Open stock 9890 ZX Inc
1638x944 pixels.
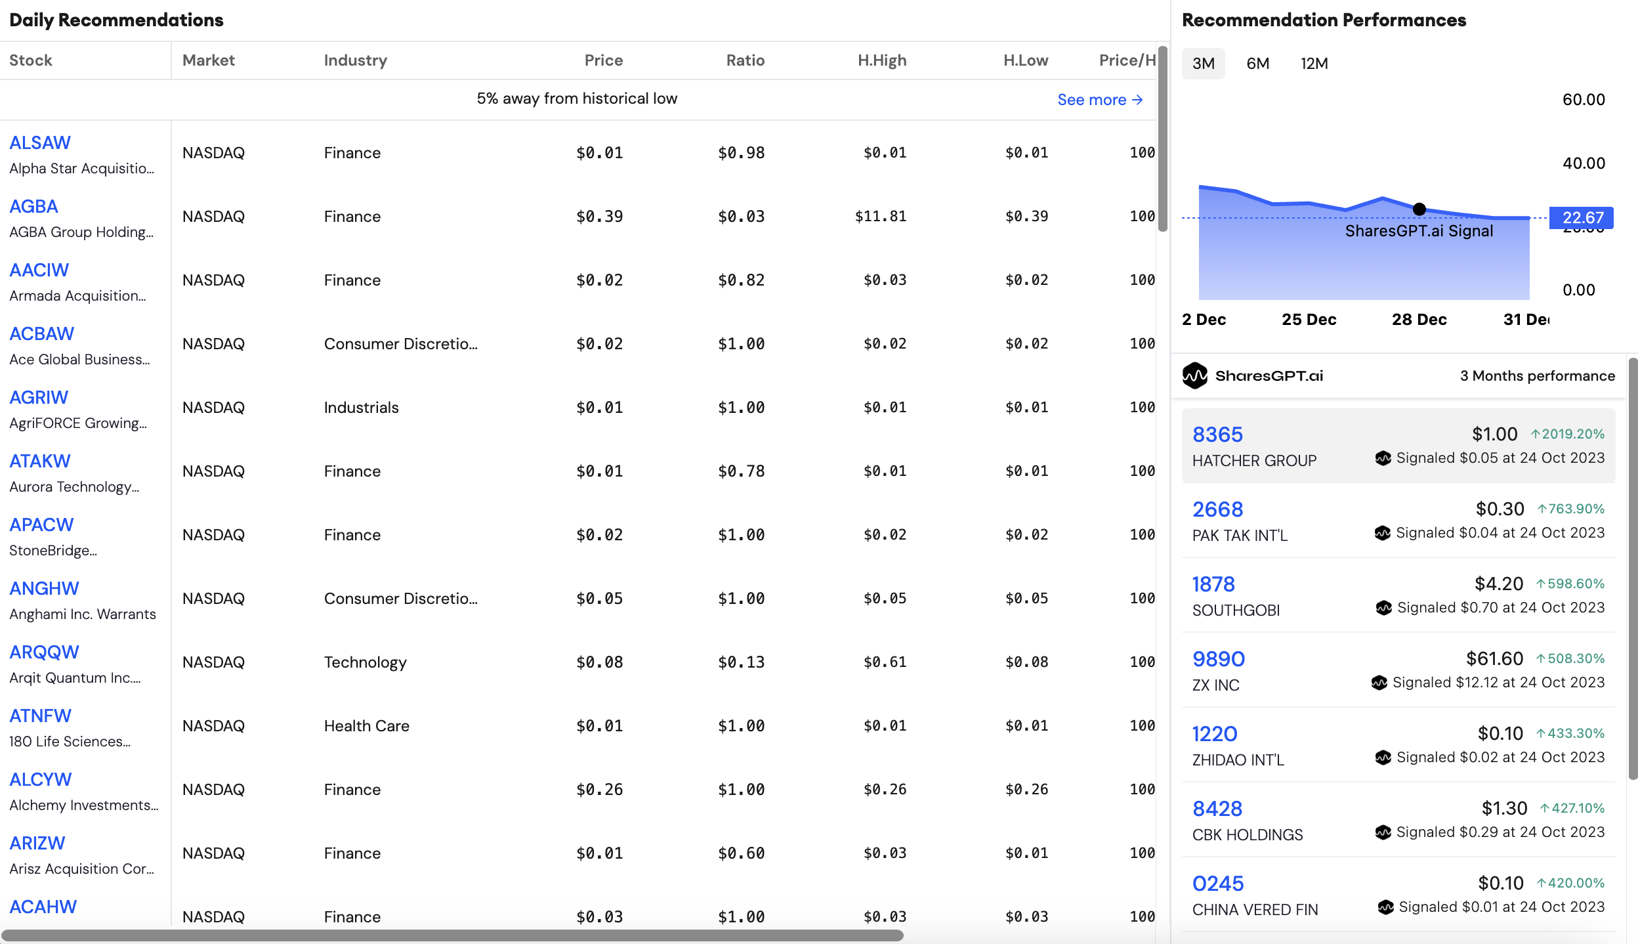pyautogui.click(x=1219, y=659)
